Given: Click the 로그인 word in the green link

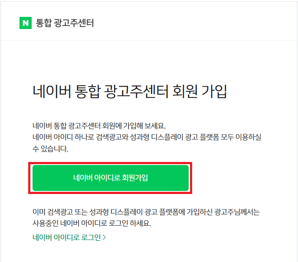Looking at the screenshot, I should click(91, 237).
